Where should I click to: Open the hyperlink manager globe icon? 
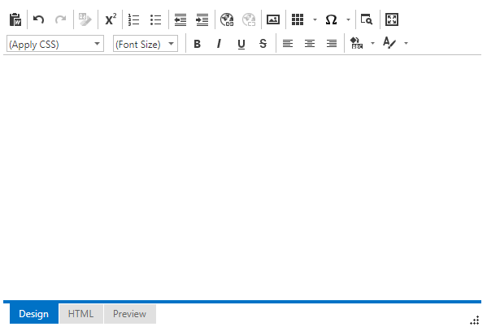[x=227, y=19]
